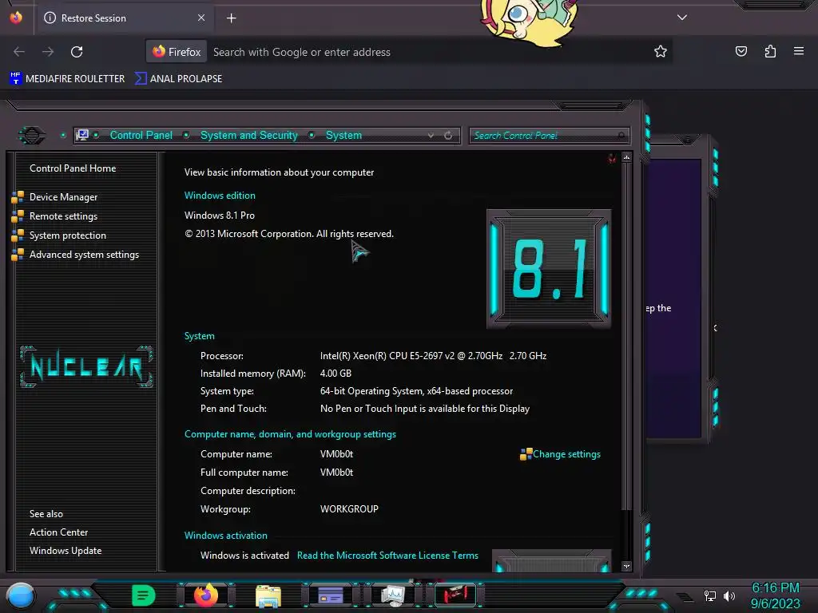Click the processor value Intel(R) Xeon(R) CPU E5-2697
The width and height of the screenshot is (818, 613).
tap(433, 356)
